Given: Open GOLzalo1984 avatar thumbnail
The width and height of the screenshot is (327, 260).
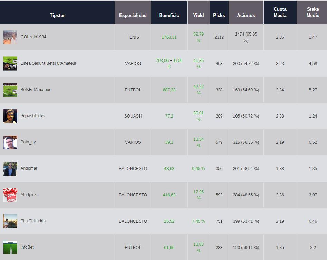Looking at the screenshot, I should [10, 37].
